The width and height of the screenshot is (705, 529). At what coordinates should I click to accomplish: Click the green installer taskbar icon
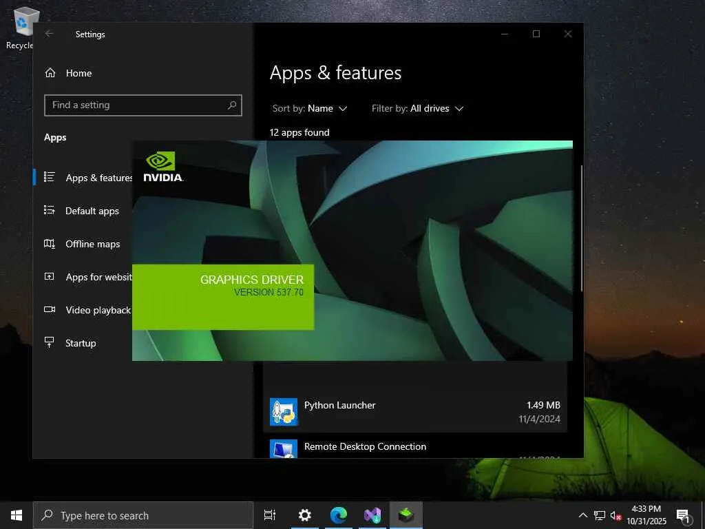[406, 515]
